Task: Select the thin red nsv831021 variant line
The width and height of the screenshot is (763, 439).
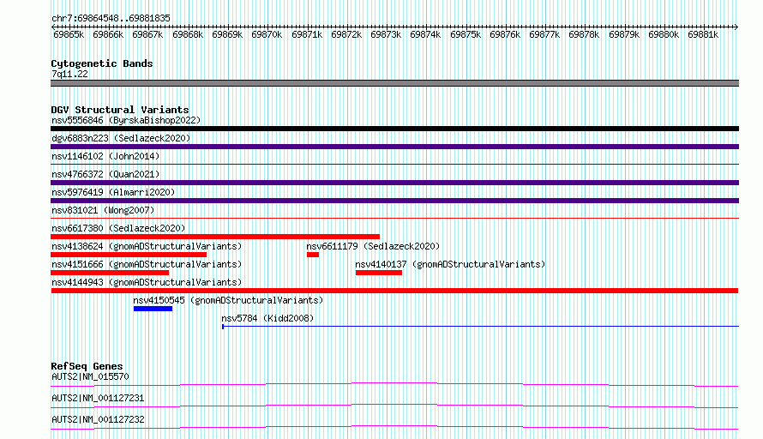Action: (394, 218)
